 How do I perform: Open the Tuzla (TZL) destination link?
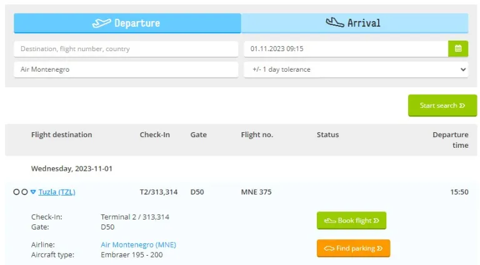pyautogui.click(x=57, y=192)
